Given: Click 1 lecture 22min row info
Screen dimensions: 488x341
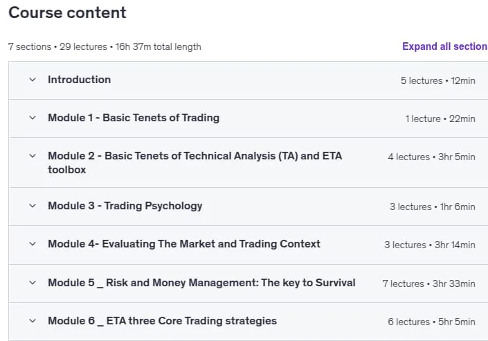Looking at the screenshot, I should [x=440, y=119].
